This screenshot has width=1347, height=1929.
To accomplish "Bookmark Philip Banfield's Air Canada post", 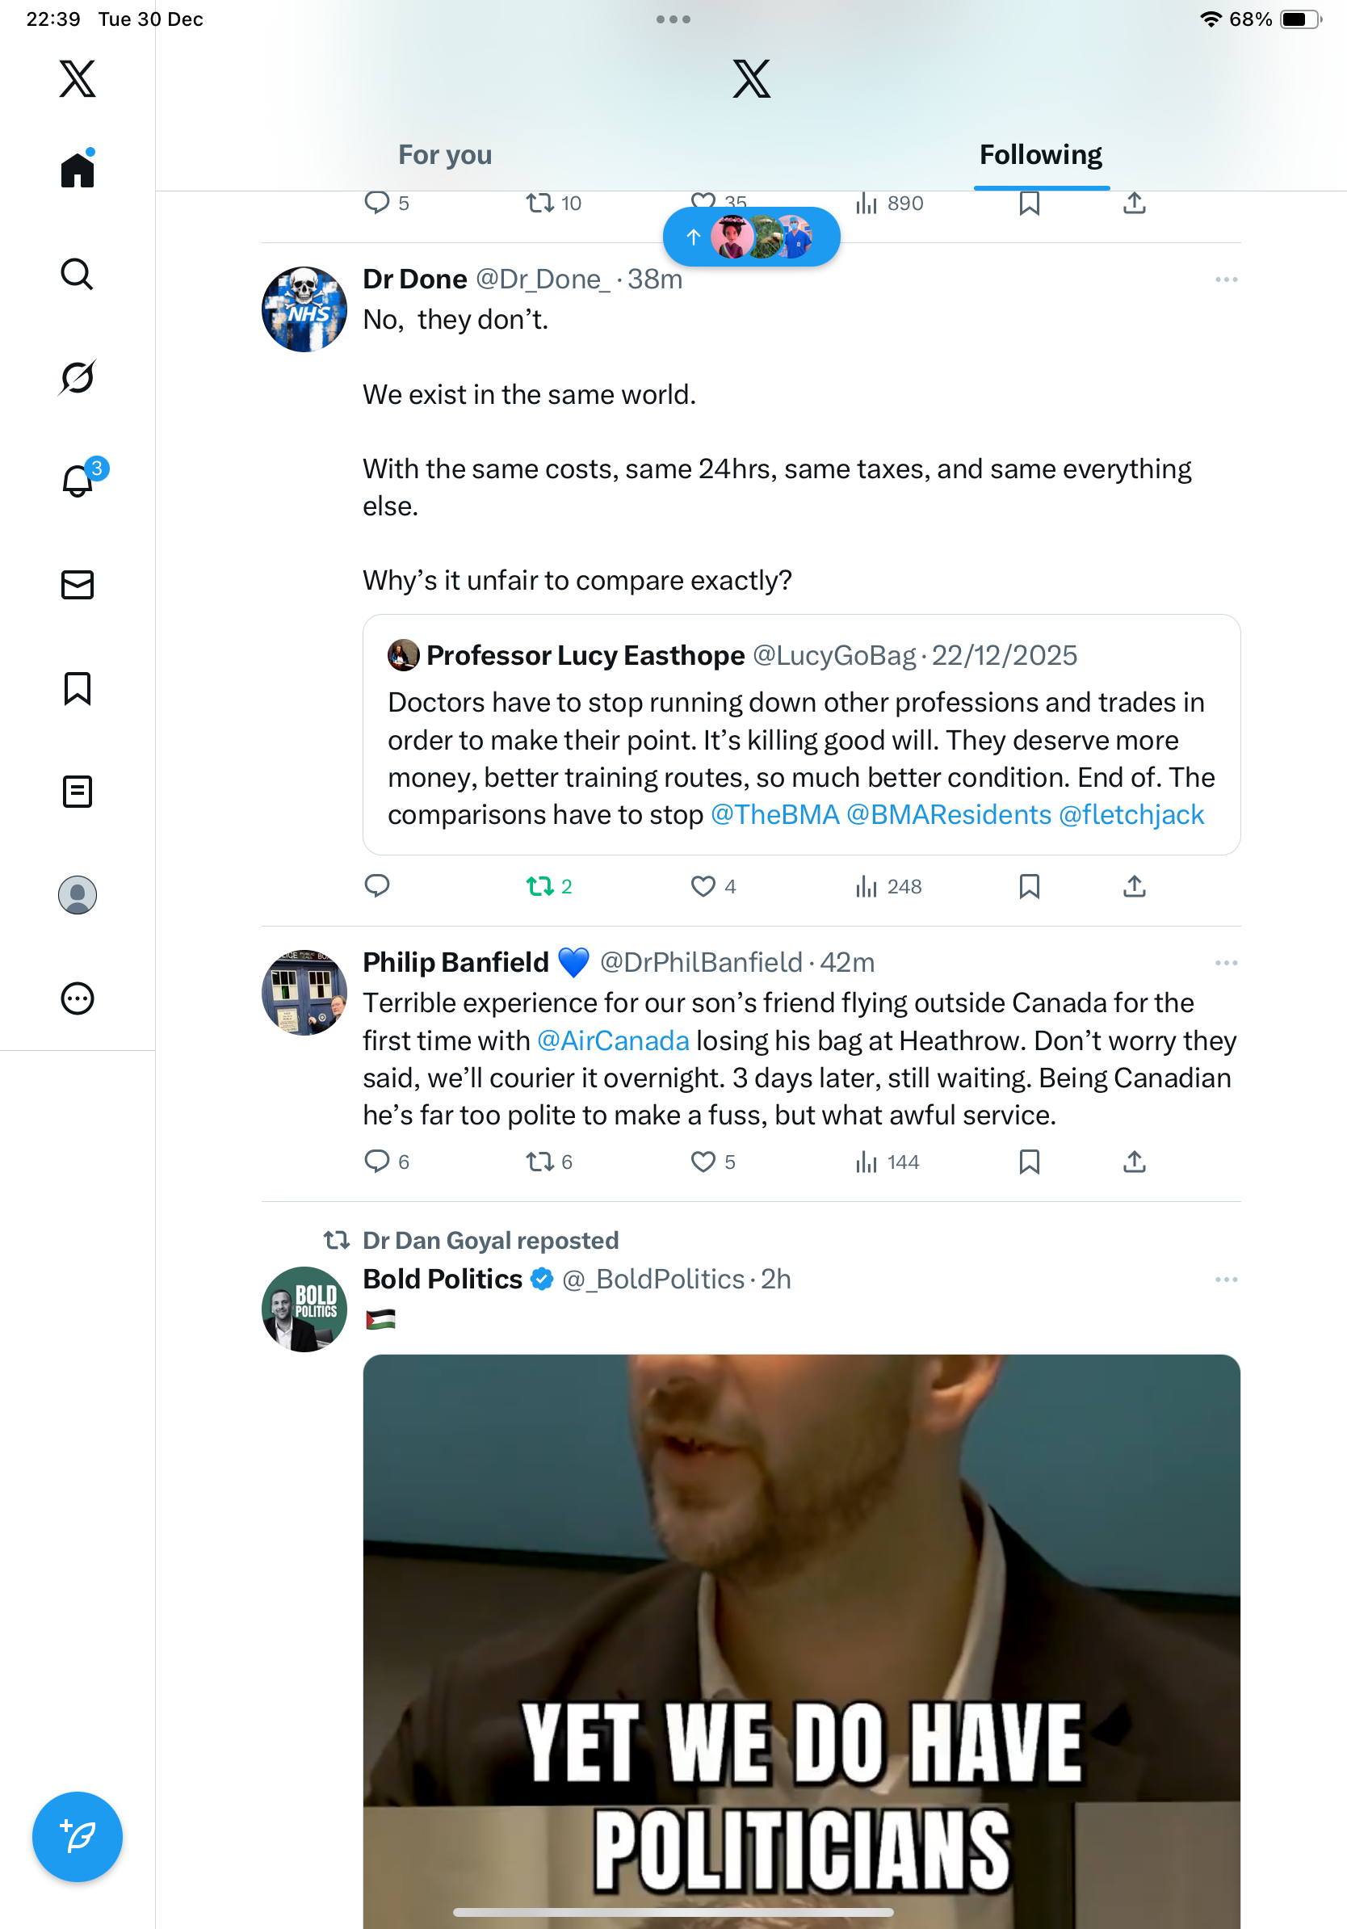I will (1029, 1162).
